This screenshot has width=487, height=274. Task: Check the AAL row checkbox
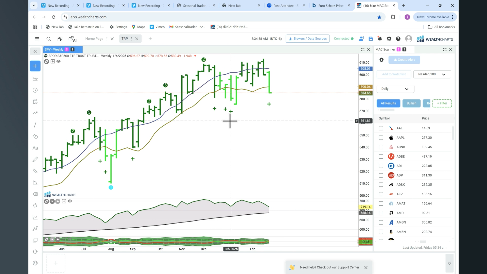(381, 128)
